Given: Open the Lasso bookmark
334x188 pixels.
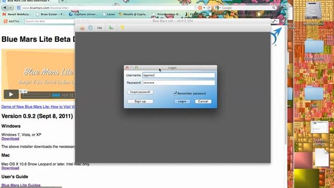Looking at the screenshot, I should pos(109,14).
